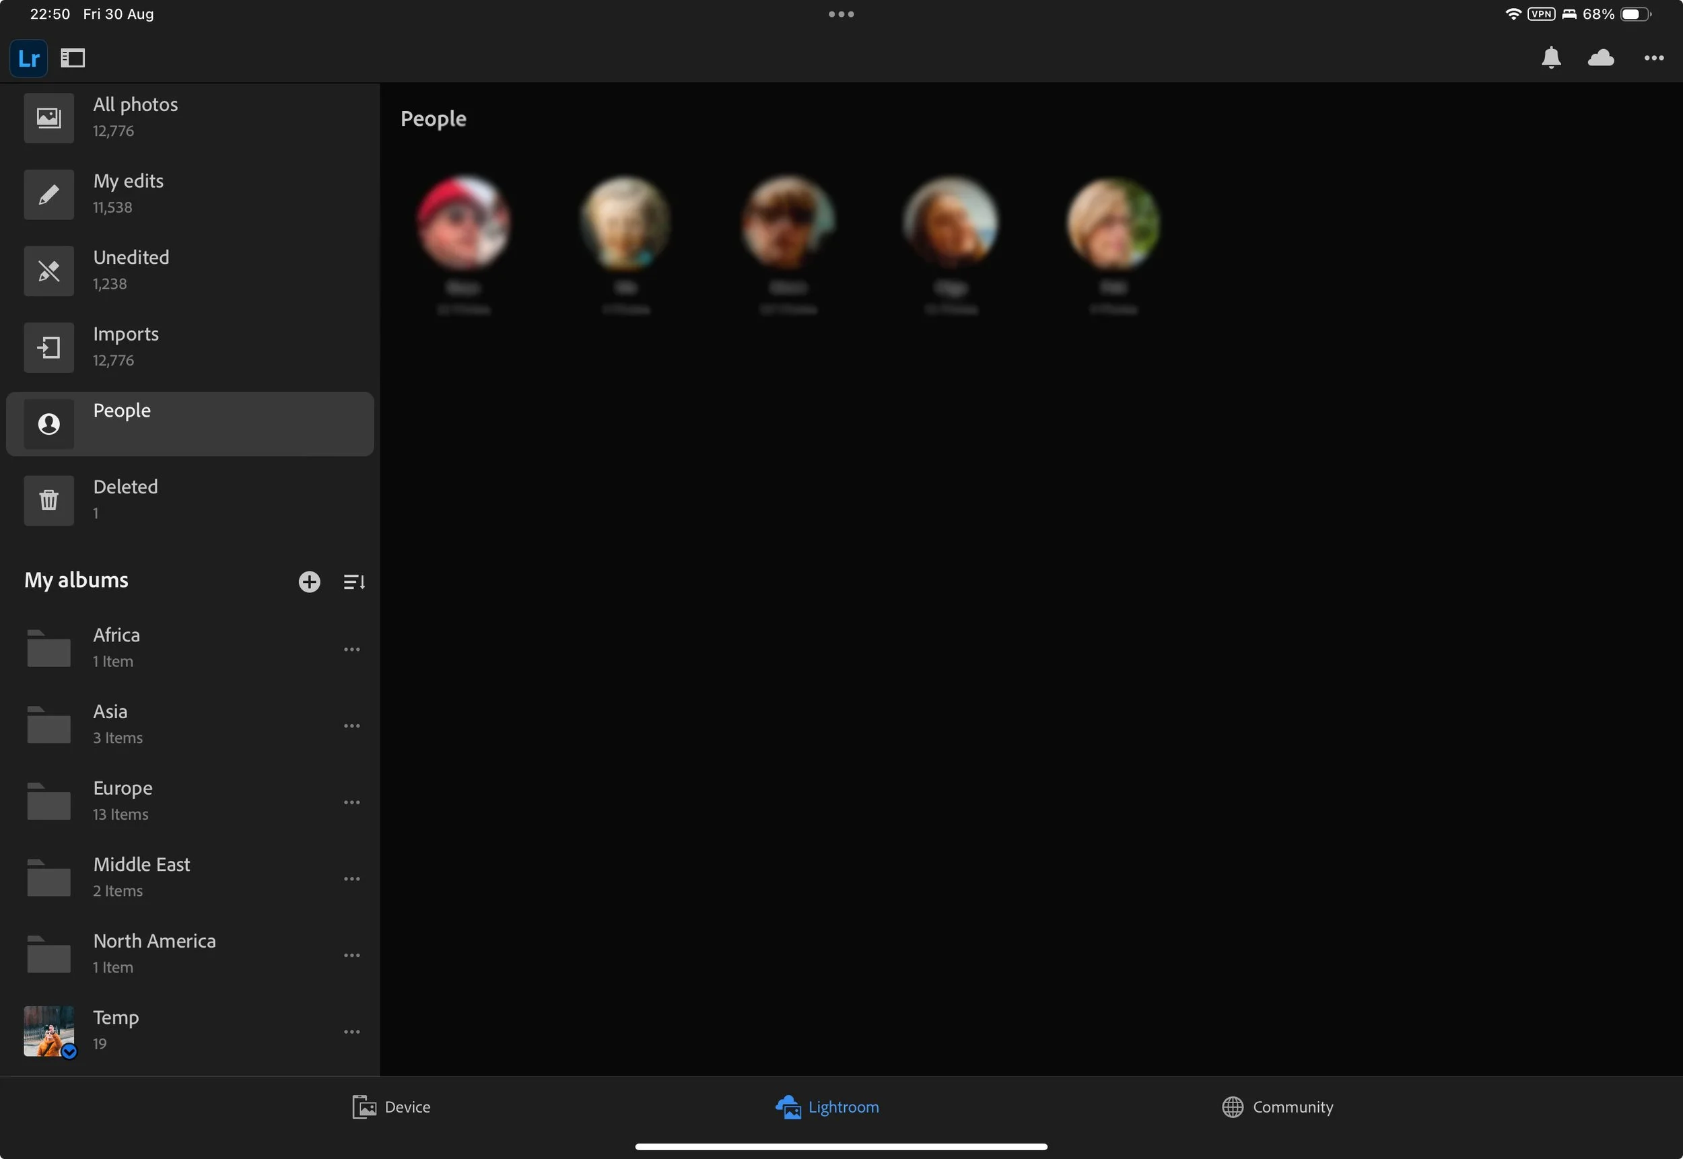Open All photos library view
This screenshot has width=1683, height=1159.
coord(135,117)
